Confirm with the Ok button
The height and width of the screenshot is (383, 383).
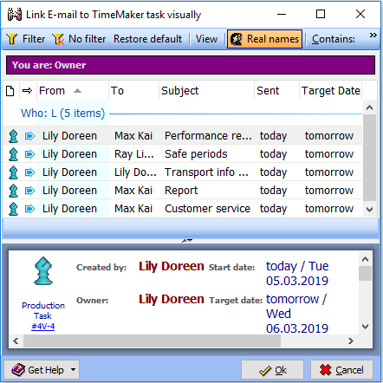pyautogui.click(x=272, y=370)
